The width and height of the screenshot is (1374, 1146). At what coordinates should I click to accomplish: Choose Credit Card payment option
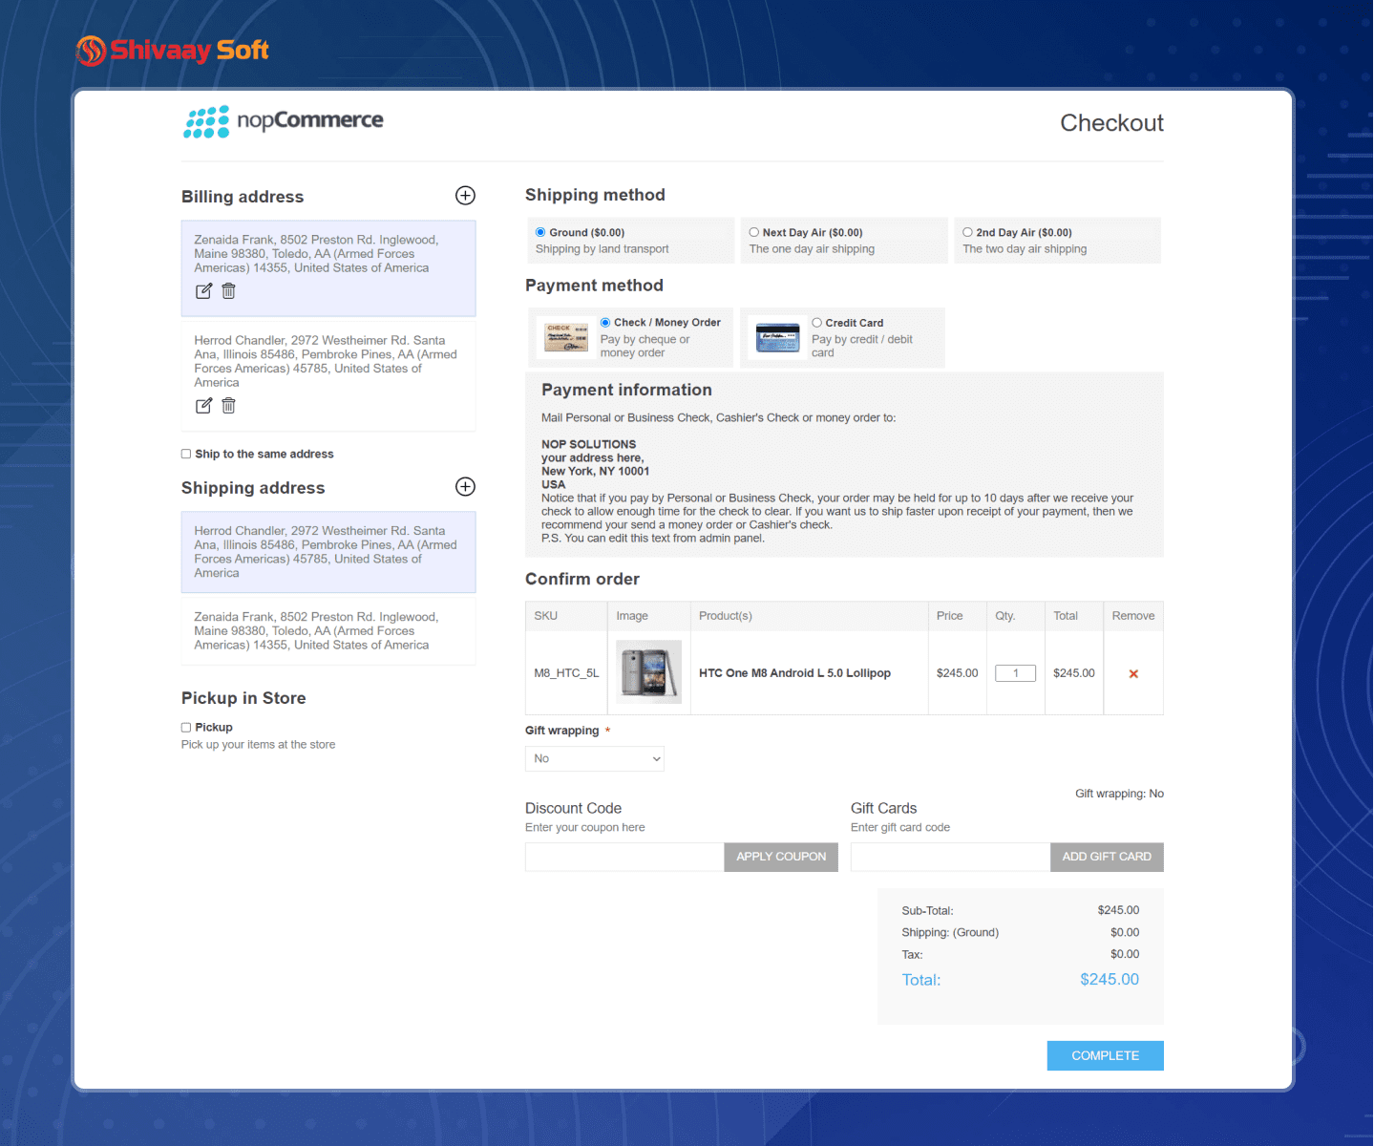[817, 323]
